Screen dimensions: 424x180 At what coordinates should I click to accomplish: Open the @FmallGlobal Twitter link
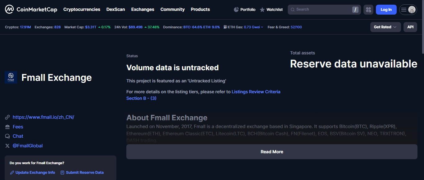tap(28, 146)
